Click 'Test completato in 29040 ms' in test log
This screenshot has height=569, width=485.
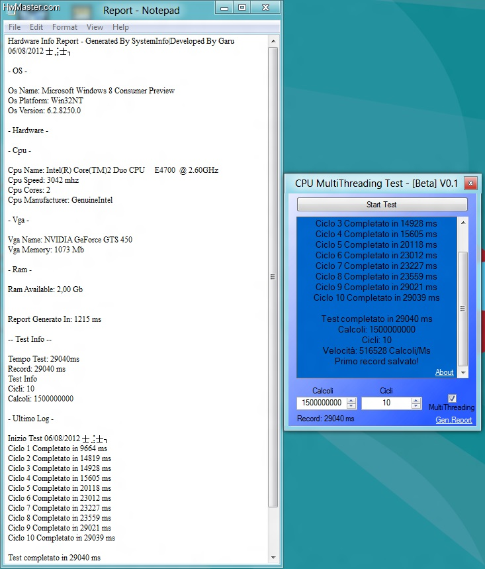(376, 319)
